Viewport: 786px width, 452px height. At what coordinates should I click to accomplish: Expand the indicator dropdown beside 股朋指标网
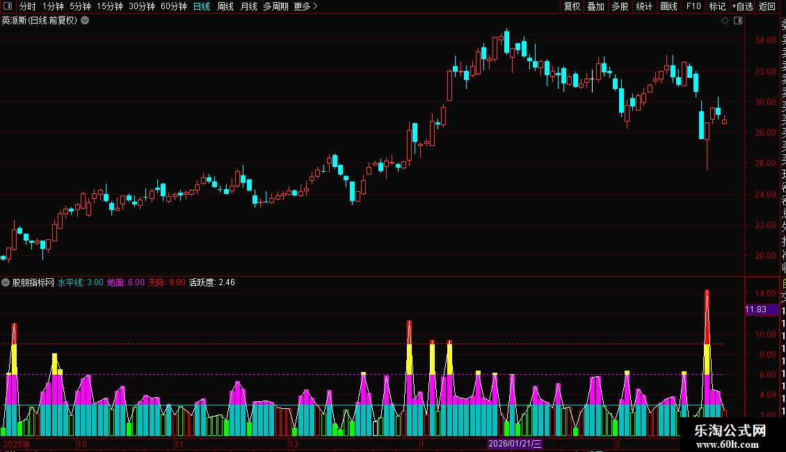(x=6, y=282)
